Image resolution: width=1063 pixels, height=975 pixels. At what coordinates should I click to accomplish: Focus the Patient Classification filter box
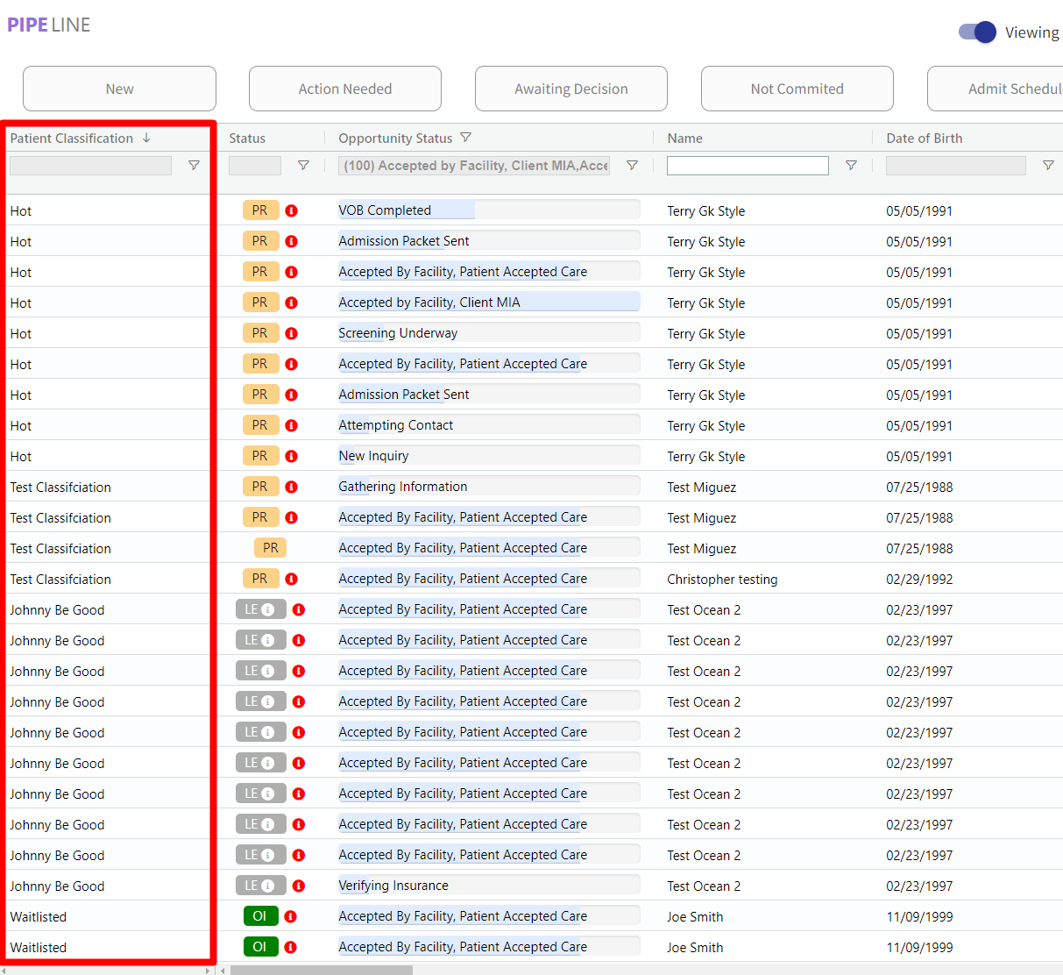pyautogui.click(x=90, y=166)
